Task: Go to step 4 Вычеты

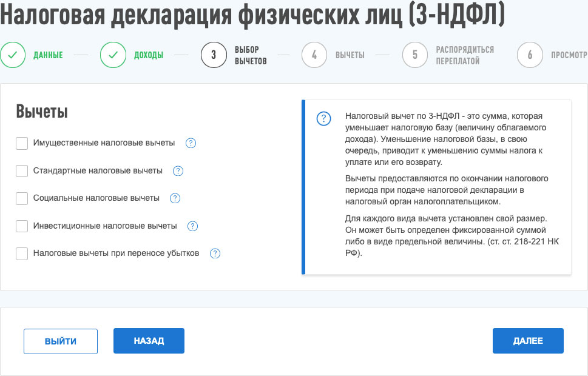Action: 314,55
